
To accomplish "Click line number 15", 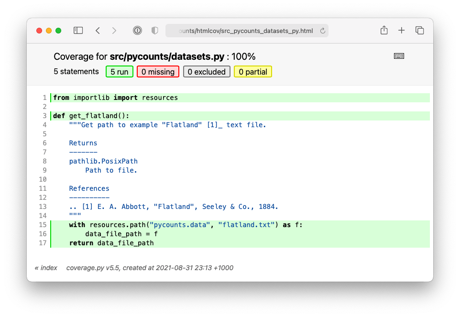I will (x=43, y=225).
